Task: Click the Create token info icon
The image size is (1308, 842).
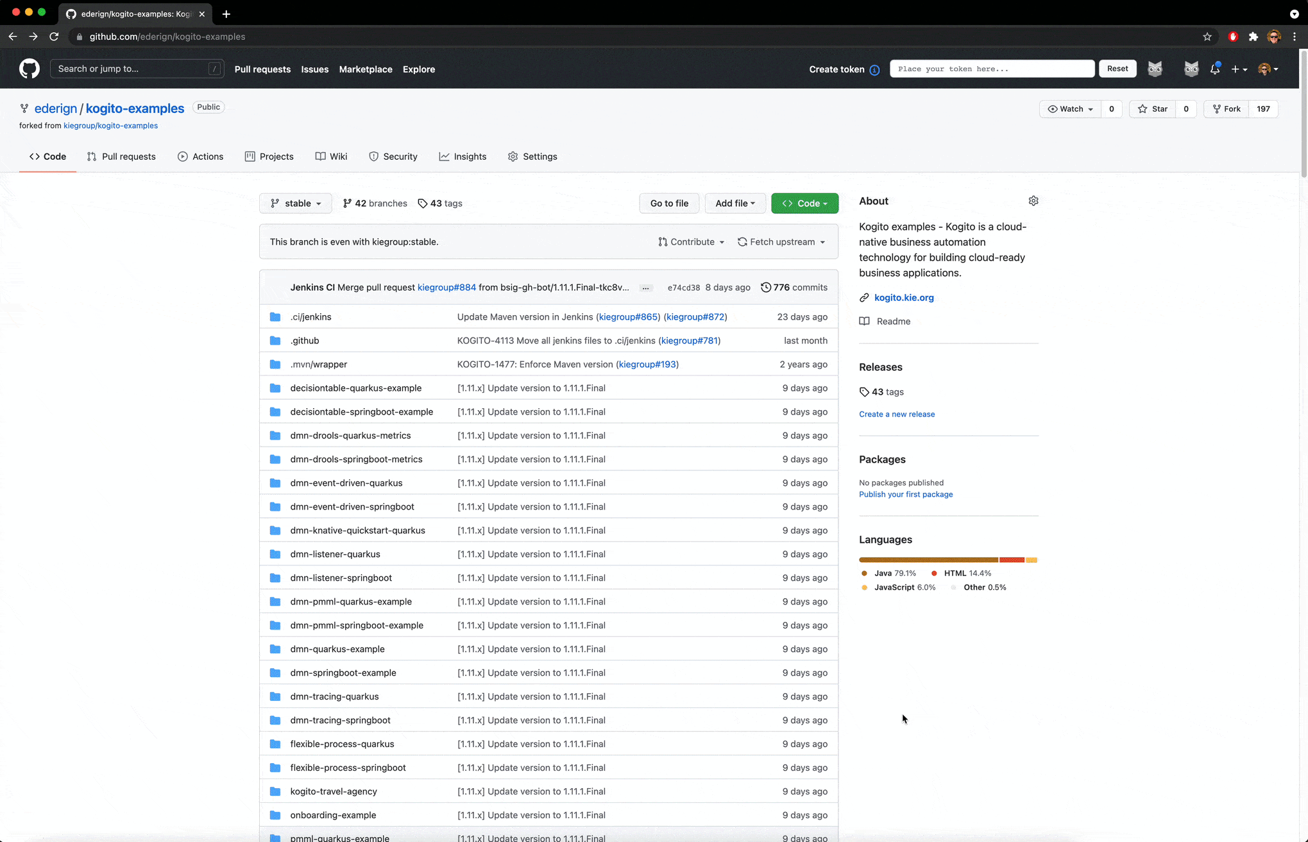Action: click(874, 70)
